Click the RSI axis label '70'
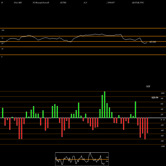The image size is (166, 166). (2, 38)
